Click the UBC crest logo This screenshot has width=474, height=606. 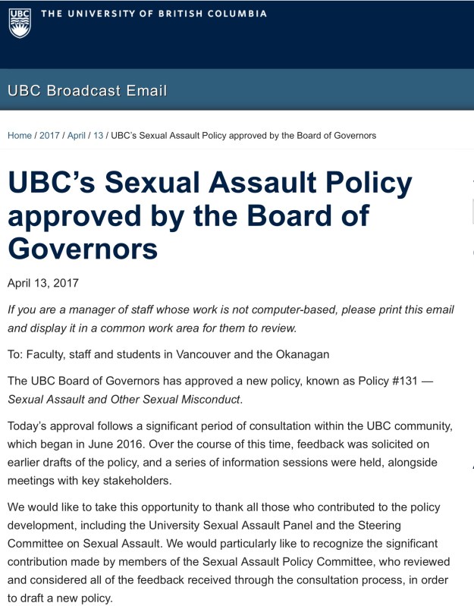coord(20,23)
